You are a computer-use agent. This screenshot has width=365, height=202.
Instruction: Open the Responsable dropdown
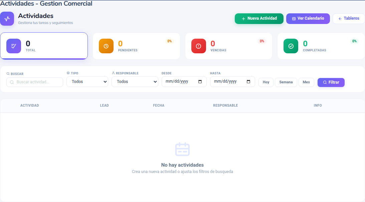135,82
